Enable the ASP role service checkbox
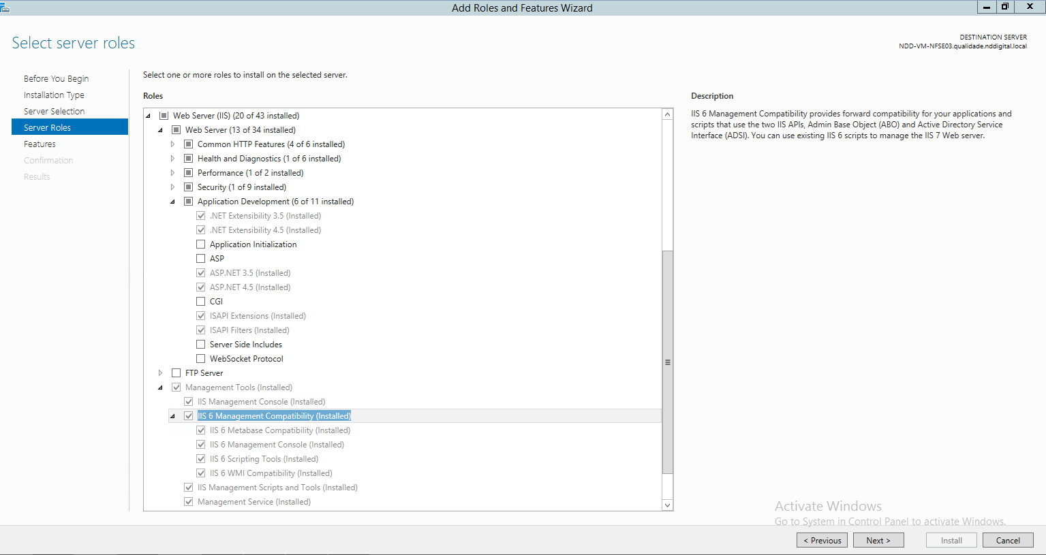 pos(200,258)
